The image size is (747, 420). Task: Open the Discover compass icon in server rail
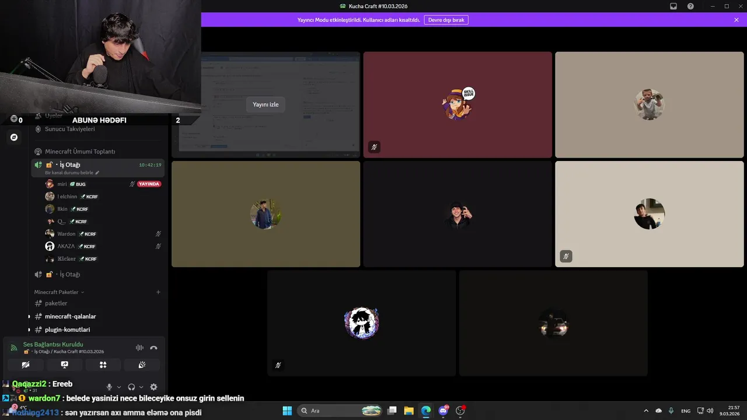click(x=14, y=138)
